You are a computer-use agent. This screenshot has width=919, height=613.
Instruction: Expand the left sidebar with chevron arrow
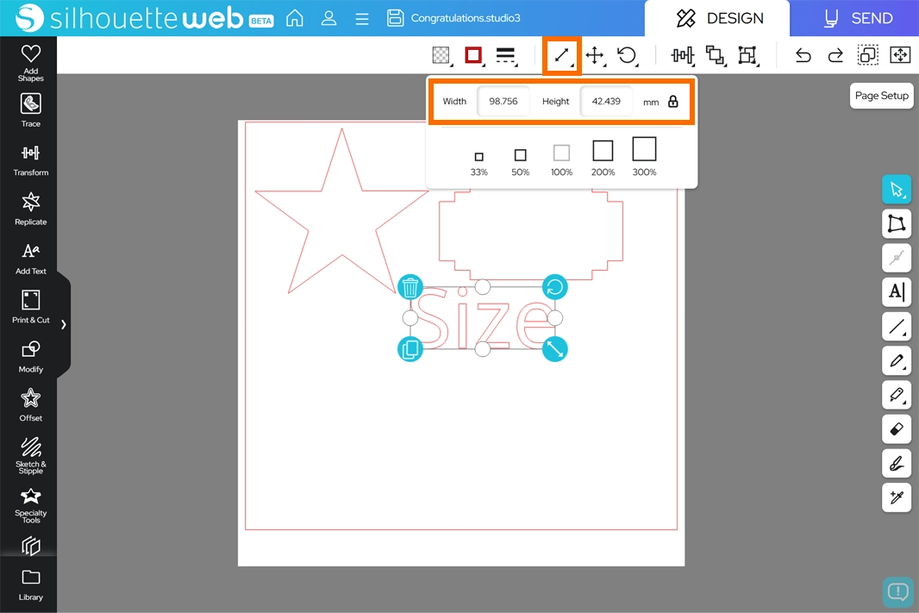[x=63, y=324]
